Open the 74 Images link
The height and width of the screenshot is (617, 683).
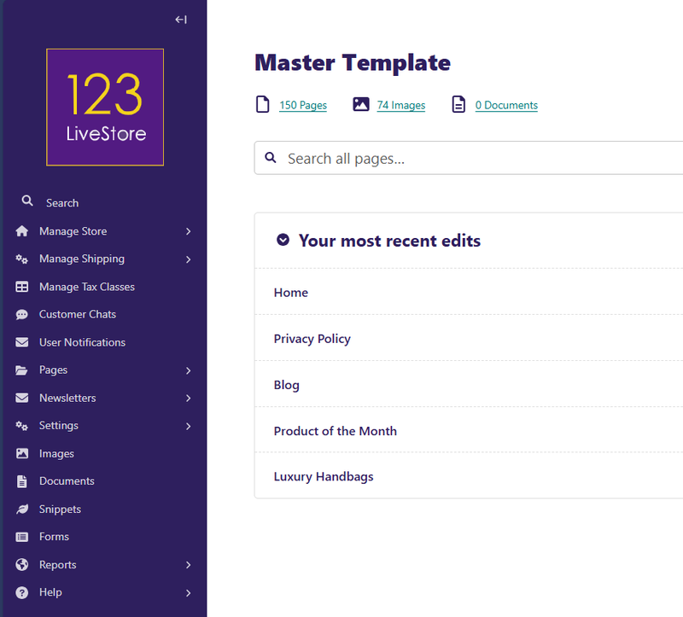401,105
